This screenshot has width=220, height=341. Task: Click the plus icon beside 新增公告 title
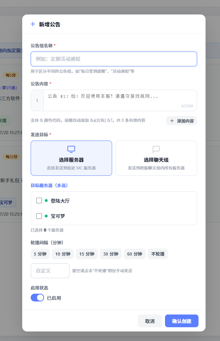point(33,24)
